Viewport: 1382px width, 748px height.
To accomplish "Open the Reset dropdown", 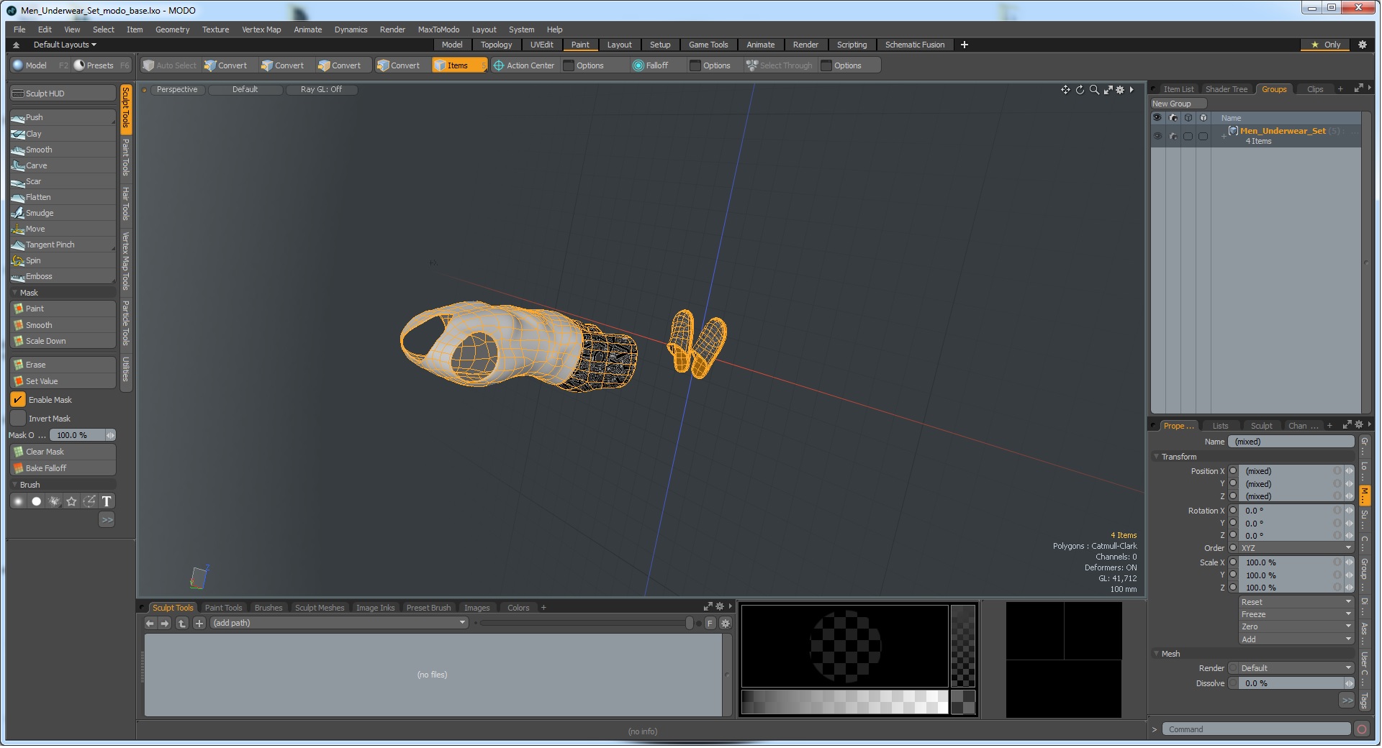I will (x=1296, y=602).
